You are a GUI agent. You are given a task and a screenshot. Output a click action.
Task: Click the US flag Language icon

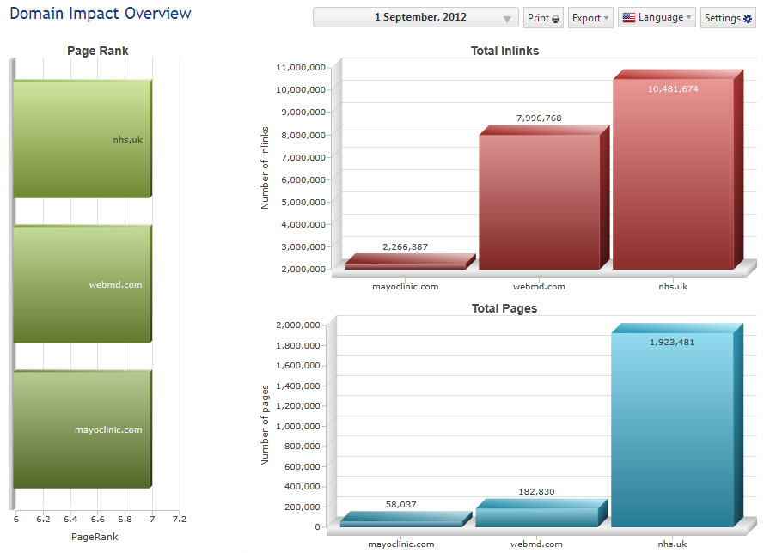(628, 18)
